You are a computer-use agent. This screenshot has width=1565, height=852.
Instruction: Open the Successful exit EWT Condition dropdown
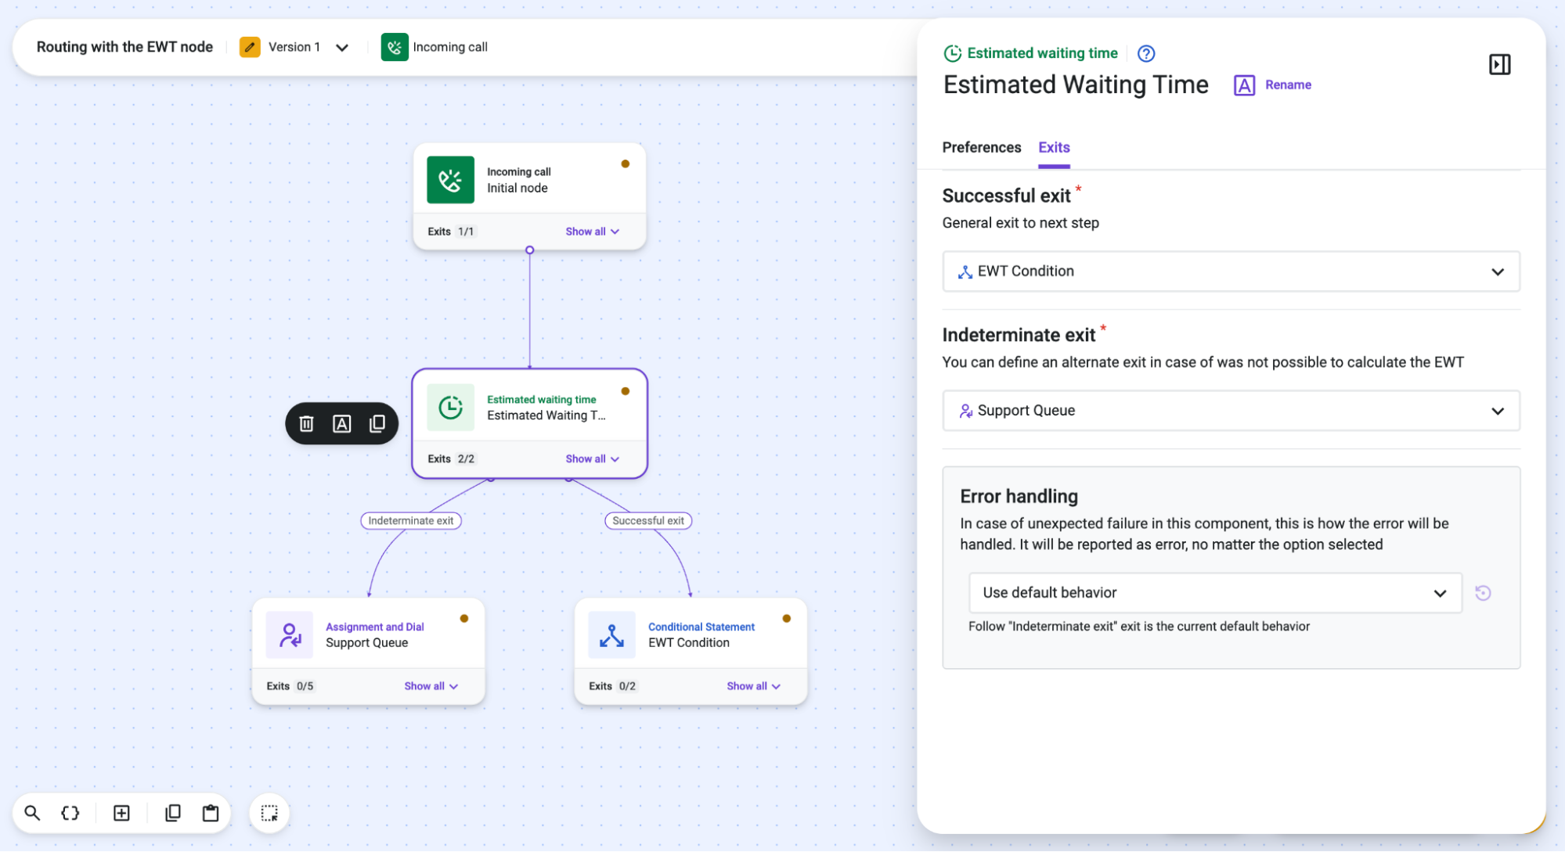(1231, 271)
